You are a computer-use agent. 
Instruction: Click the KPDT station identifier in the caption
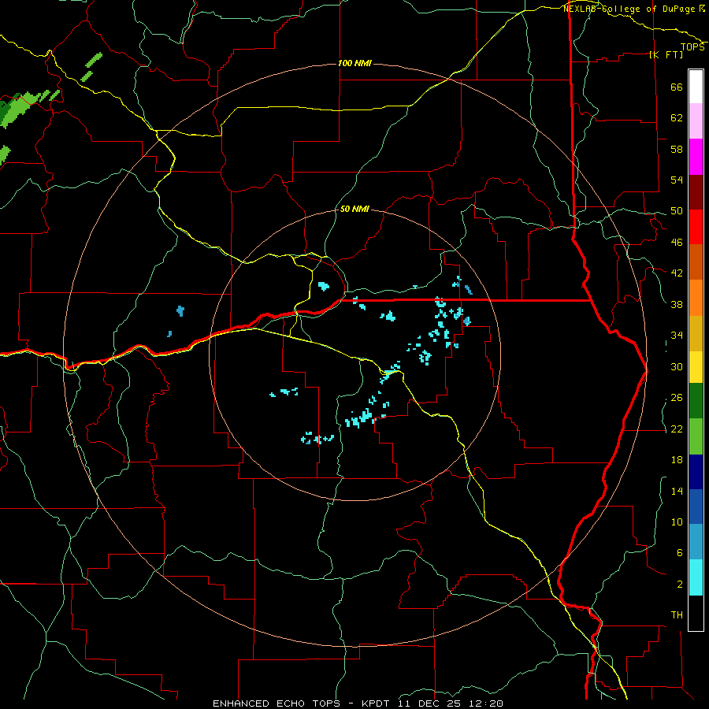[x=377, y=703]
